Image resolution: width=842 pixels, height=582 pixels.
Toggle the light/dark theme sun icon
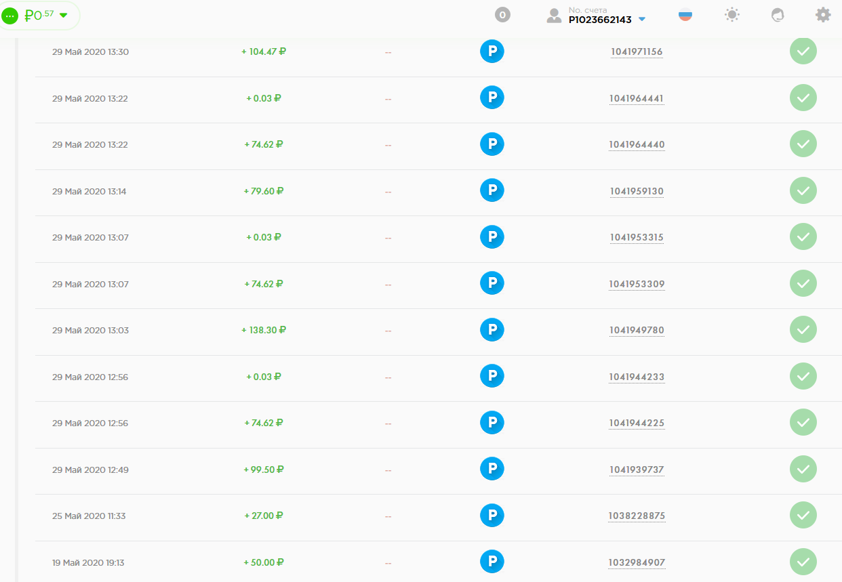click(x=732, y=15)
